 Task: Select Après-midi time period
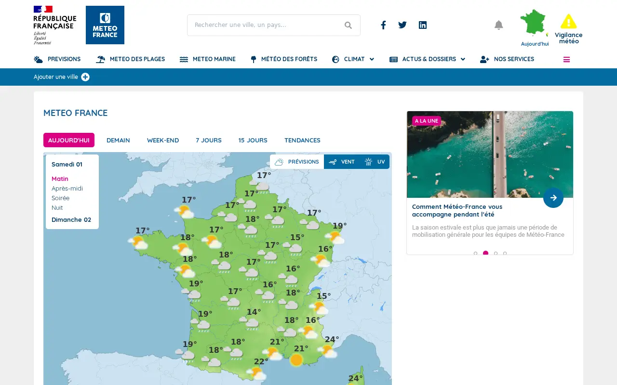coord(67,188)
